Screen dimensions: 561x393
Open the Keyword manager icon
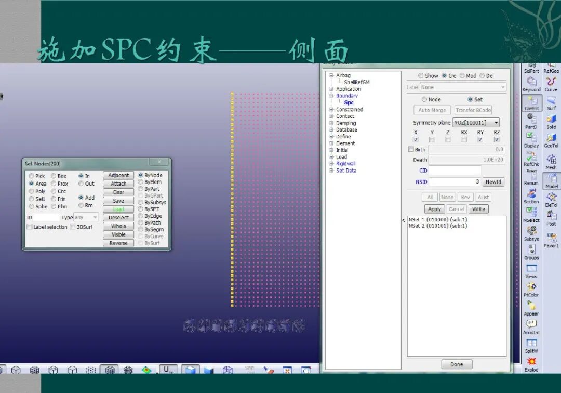click(x=531, y=84)
